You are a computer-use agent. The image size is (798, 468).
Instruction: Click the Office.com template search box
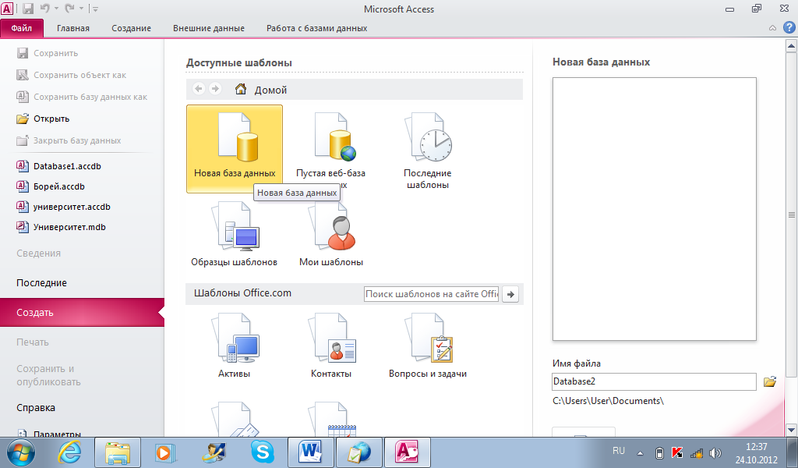[432, 294]
